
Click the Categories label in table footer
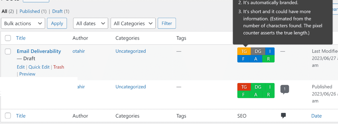coord(128,116)
